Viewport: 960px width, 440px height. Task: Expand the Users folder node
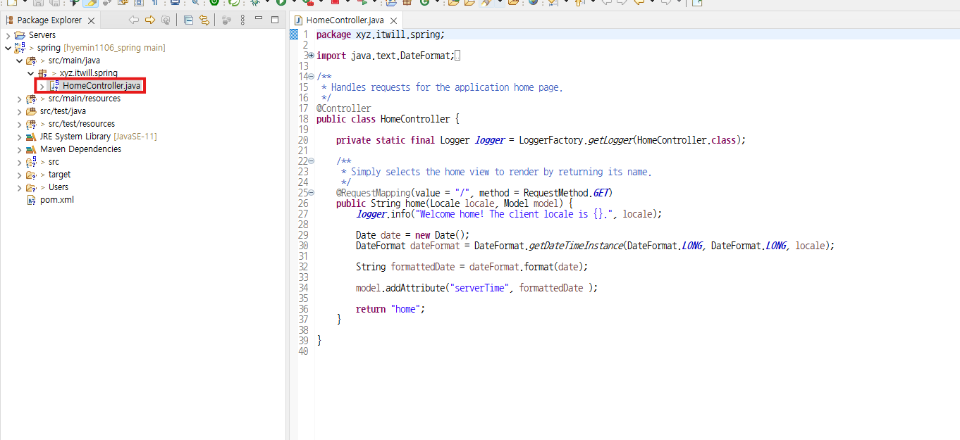coord(20,187)
